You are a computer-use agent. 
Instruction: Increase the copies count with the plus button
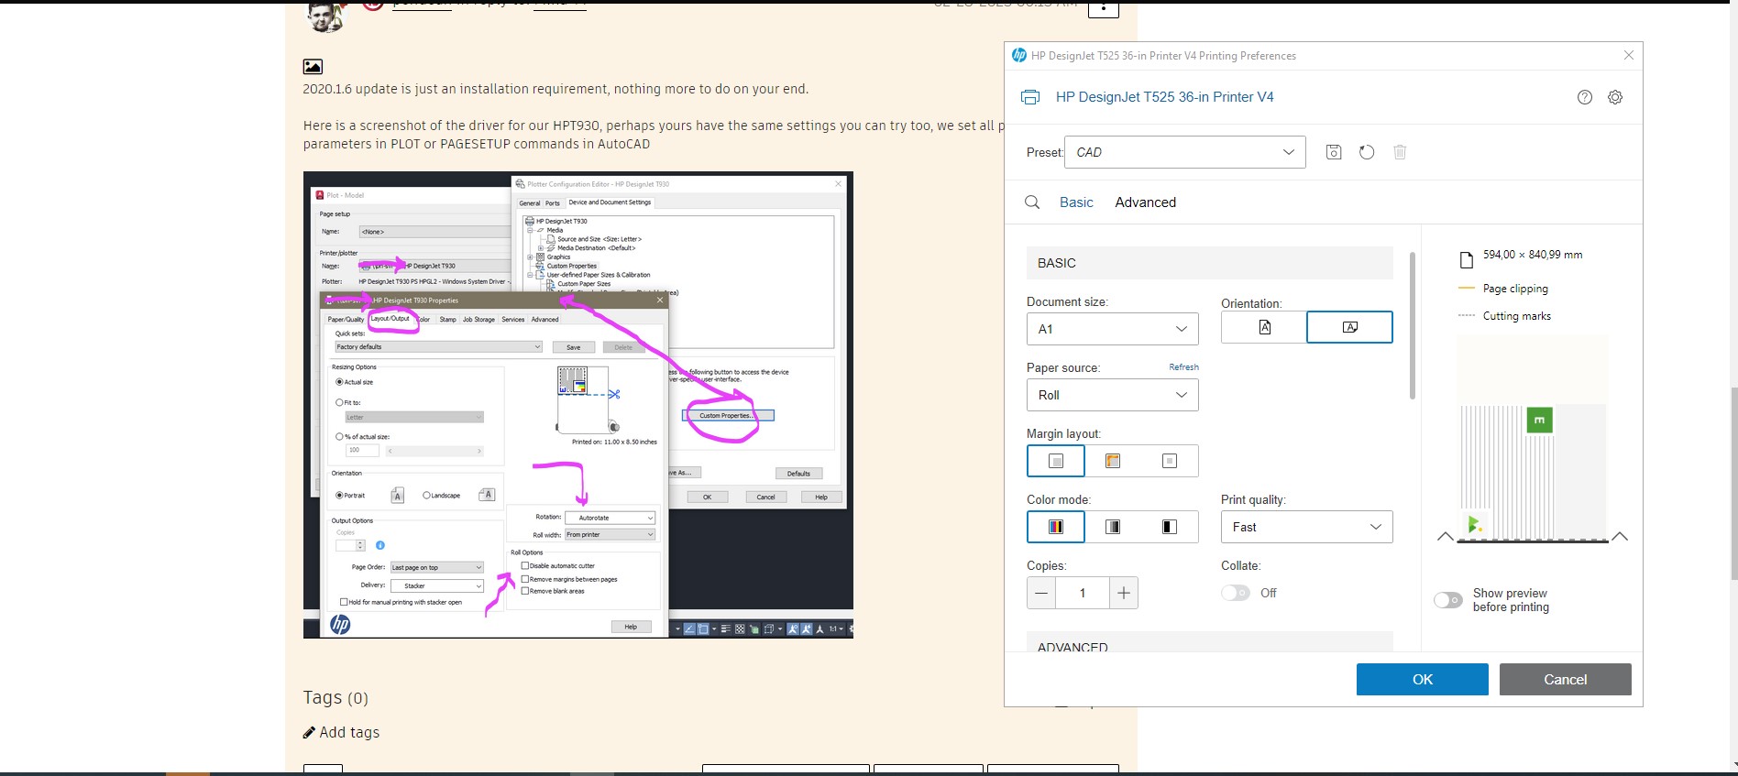(x=1124, y=593)
